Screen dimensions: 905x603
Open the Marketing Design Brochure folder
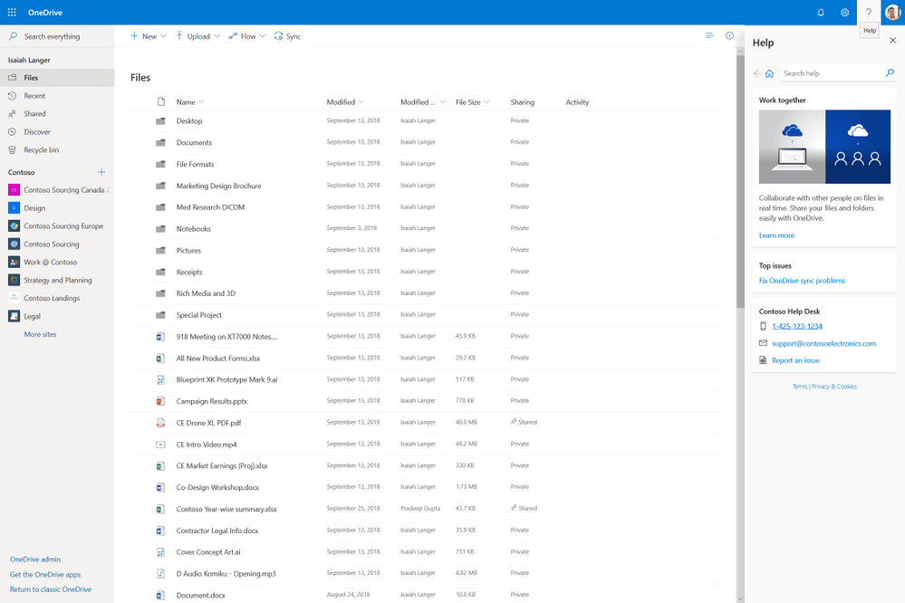coord(218,186)
